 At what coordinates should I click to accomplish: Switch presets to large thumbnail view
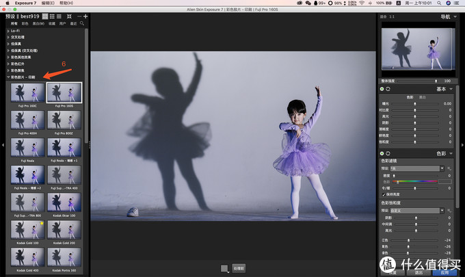44,15
